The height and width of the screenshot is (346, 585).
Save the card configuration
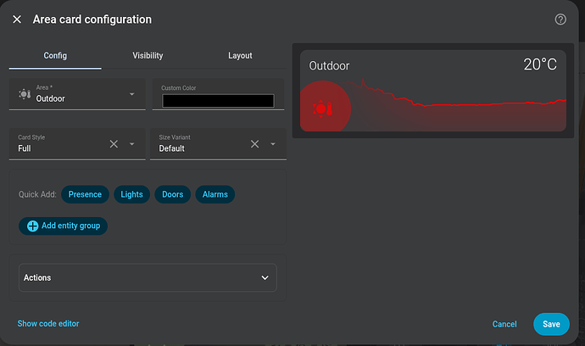551,324
